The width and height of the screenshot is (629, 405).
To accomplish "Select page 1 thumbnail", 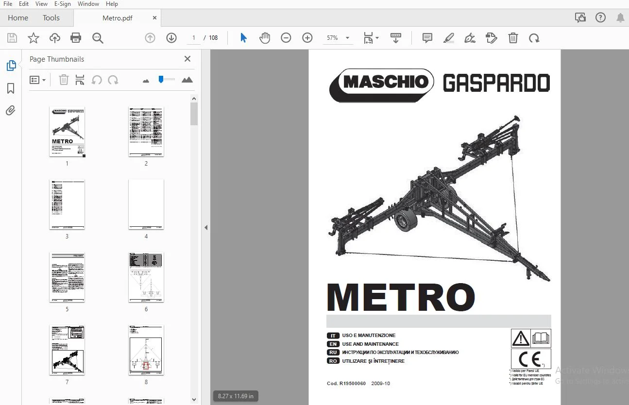I will (67, 132).
